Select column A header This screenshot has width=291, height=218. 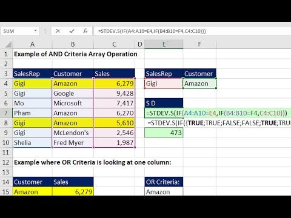(32, 44)
